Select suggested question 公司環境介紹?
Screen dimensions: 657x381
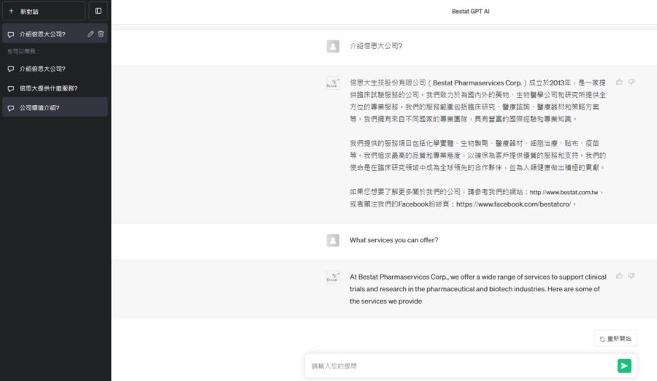click(x=55, y=108)
